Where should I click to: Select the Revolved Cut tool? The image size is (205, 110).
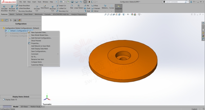click(53, 9)
